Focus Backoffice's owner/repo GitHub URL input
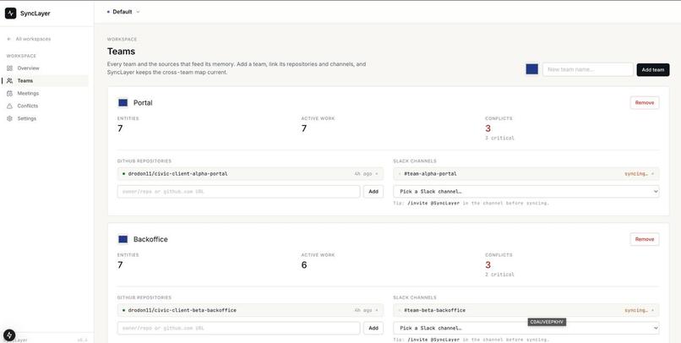681x343 pixels. 238,329
